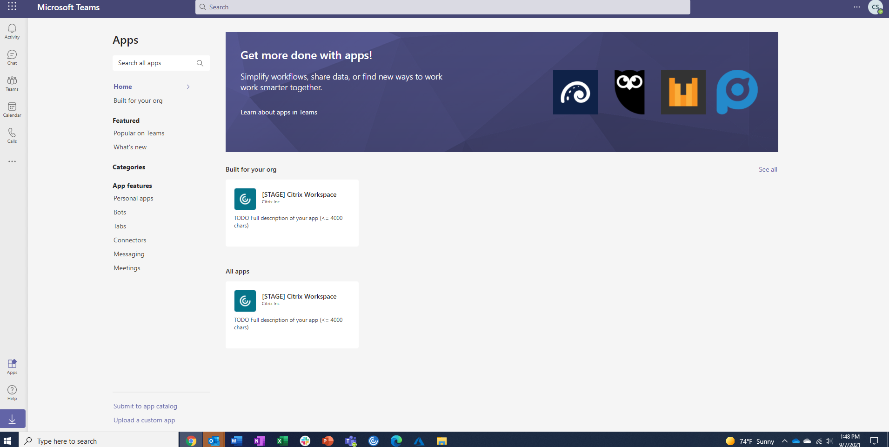Screen dimensions: 889x447
Task: Go to Teams in the left rail
Action: [x=12, y=84]
